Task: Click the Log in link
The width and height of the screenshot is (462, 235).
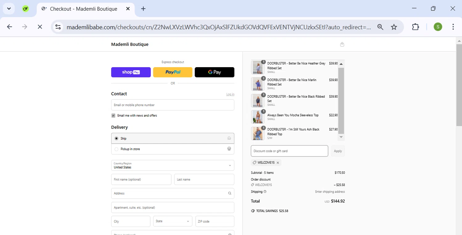Action: [x=230, y=94]
